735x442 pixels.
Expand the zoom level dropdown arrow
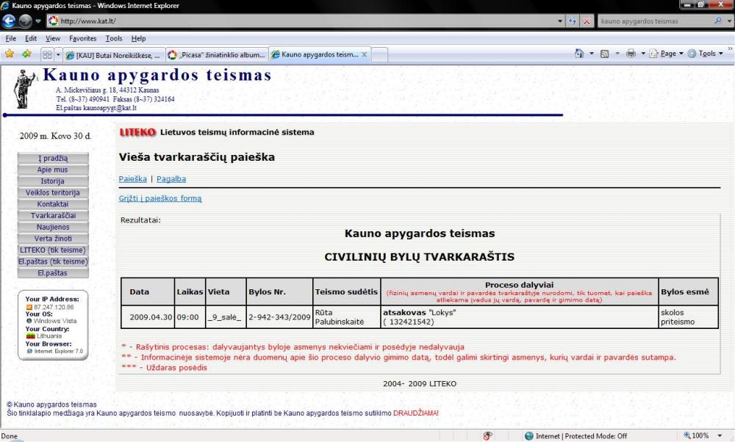pos(720,435)
